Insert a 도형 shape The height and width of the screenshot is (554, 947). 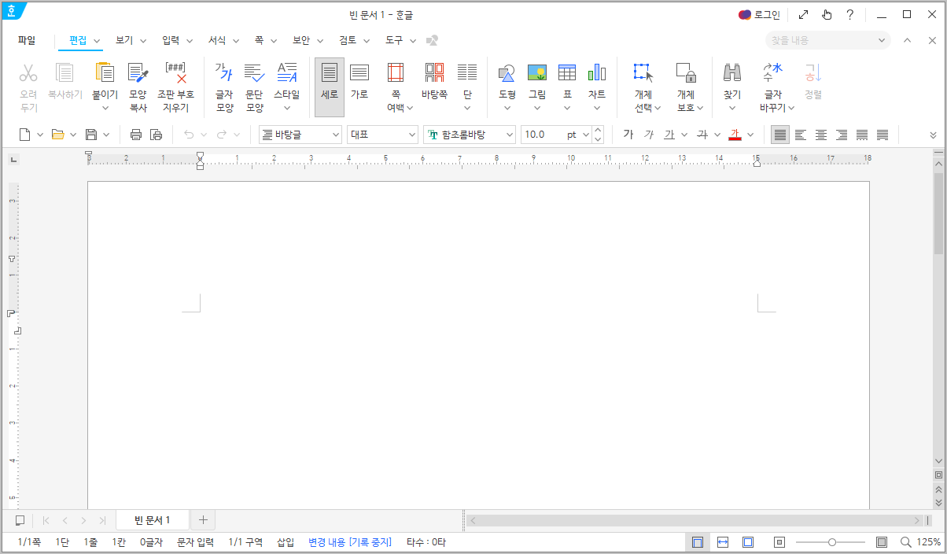(x=507, y=73)
